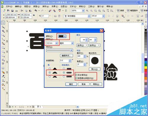
Task: Open the 毫米 unit dropdown
Action: 73,43
